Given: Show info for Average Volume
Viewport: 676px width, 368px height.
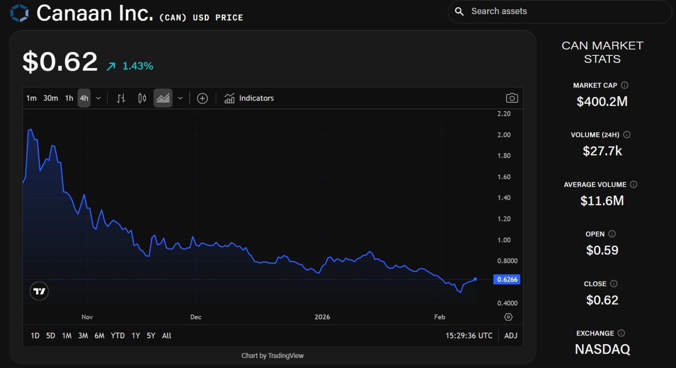Looking at the screenshot, I should [634, 184].
